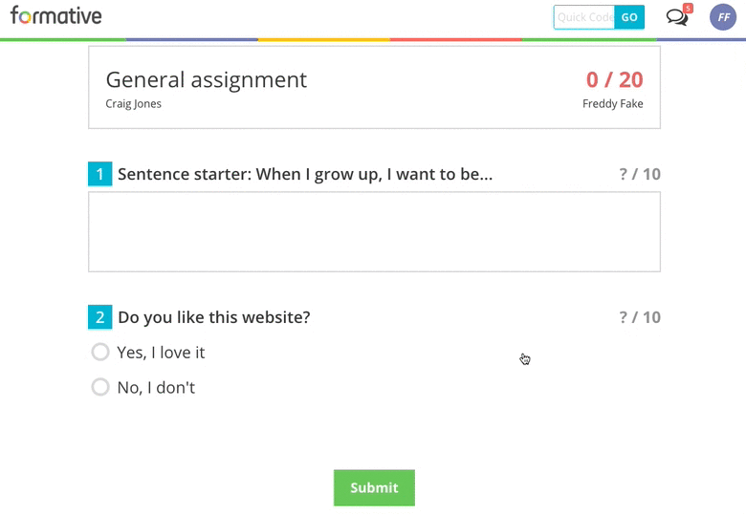Click the question 2 number badge
Image resolution: width=746 pixels, height=516 pixels.
pyautogui.click(x=99, y=317)
